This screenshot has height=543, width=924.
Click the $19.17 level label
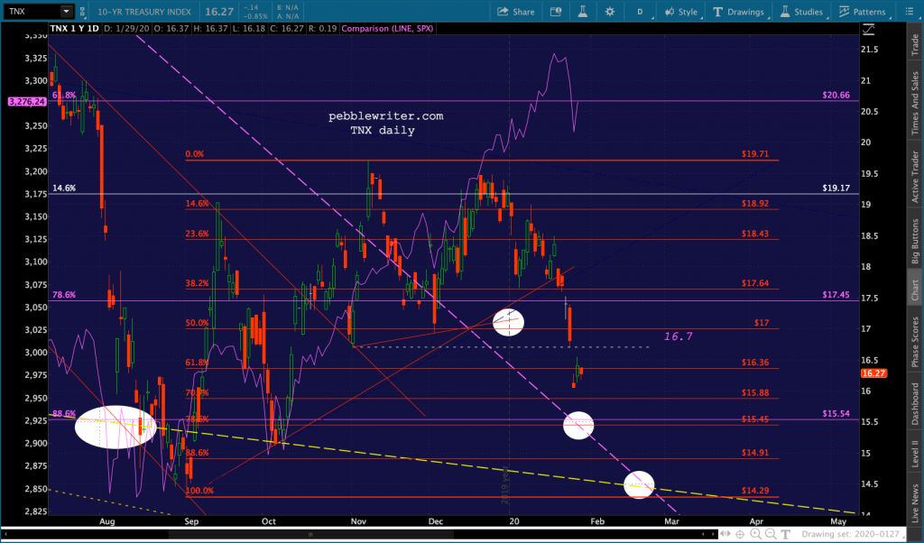coord(836,188)
